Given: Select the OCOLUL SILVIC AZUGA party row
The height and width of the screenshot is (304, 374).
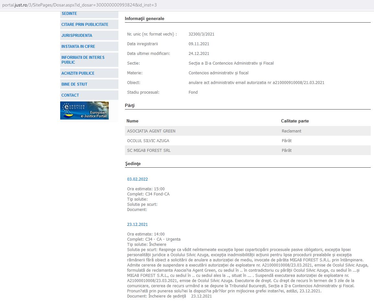Looking at the screenshot, I should pos(148,141).
